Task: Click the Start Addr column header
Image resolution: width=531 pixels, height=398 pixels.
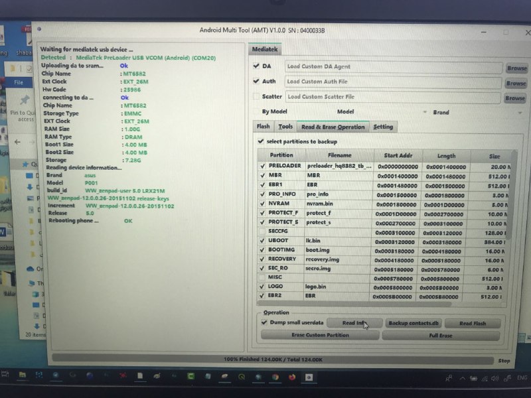Action: click(x=398, y=156)
